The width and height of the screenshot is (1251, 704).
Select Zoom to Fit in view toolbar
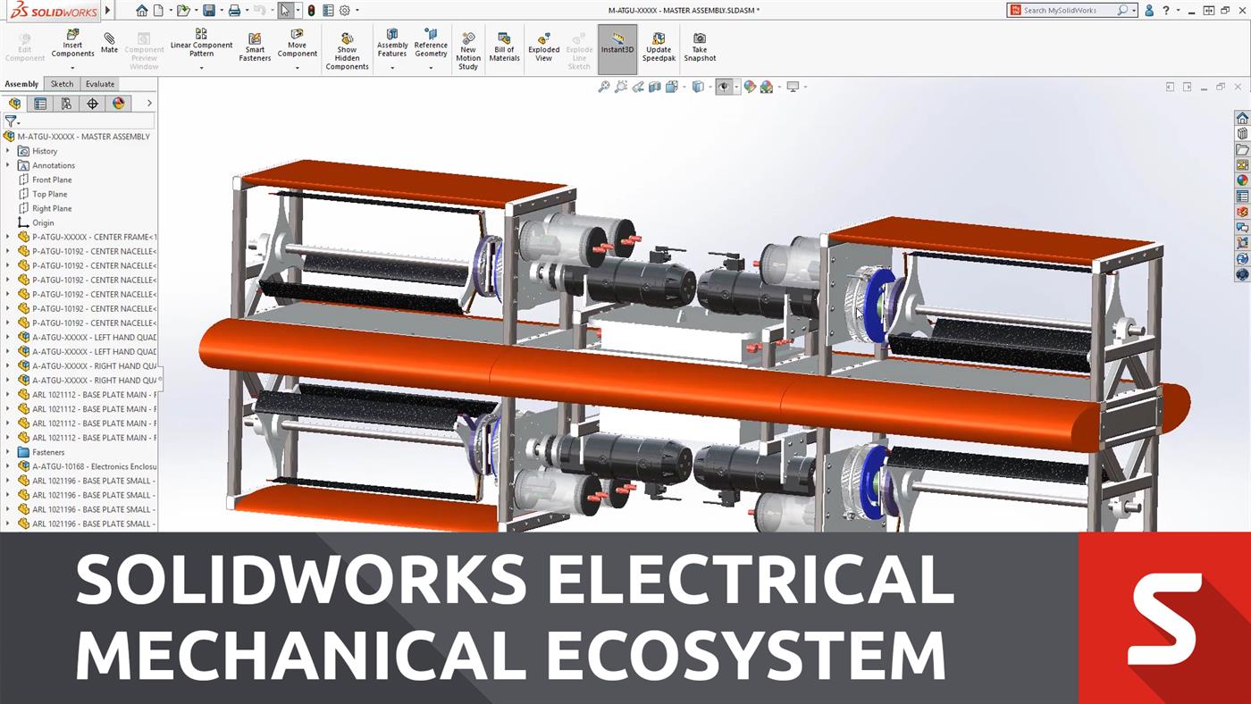604,86
